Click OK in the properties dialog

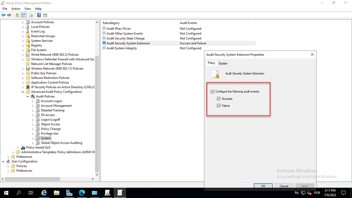pyautogui.click(x=263, y=186)
